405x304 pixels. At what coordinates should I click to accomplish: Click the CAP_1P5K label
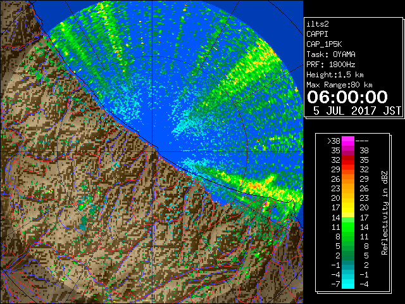pyautogui.click(x=324, y=44)
